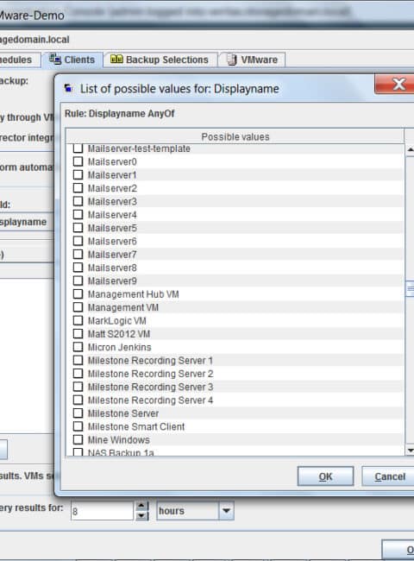The image size is (414, 561).
Task: Click the Mailserver5 row text
Action: coord(112,228)
